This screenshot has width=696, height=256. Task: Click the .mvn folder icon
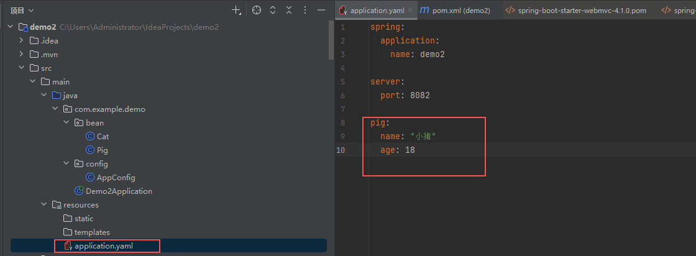(34, 55)
